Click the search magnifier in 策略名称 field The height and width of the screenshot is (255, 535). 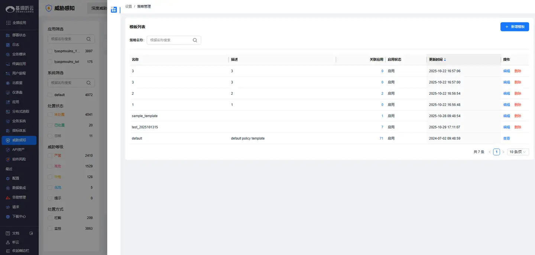(195, 40)
